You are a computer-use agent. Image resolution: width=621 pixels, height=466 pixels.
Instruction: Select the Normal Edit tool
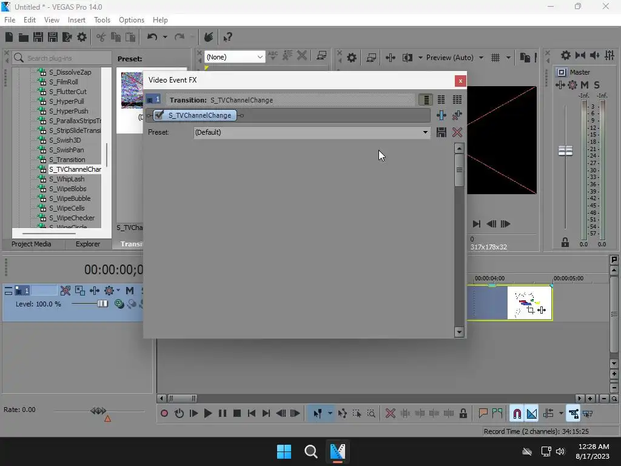click(x=318, y=414)
